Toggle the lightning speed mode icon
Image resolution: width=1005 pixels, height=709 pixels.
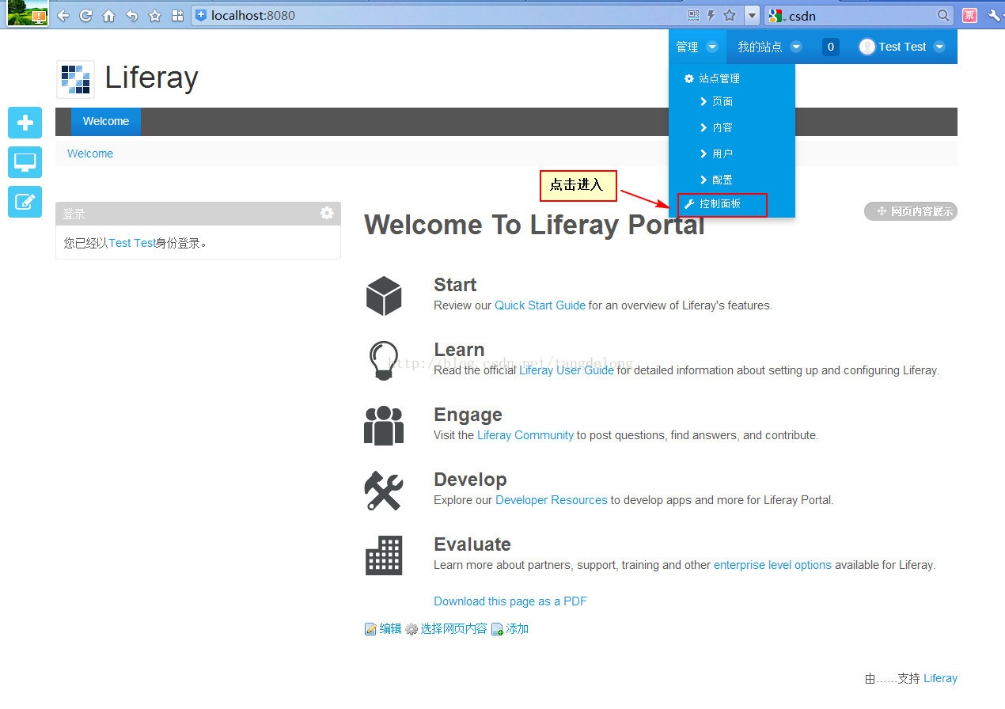[x=711, y=15]
